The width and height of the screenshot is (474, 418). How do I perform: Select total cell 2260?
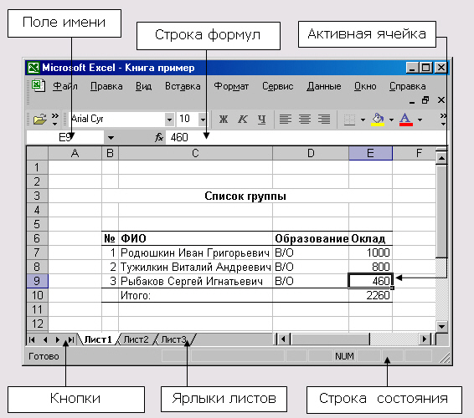[x=371, y=295]
